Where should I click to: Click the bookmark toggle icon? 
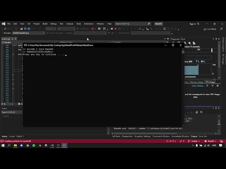tap(165, 29)
